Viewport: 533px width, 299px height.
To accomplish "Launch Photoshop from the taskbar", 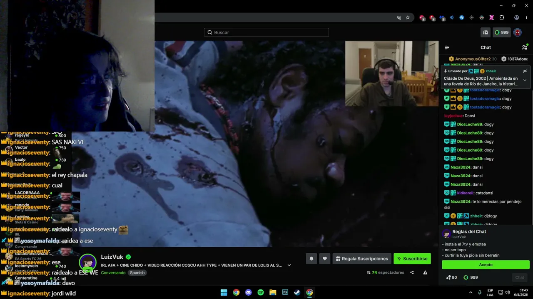I will [x=285, y=292].
